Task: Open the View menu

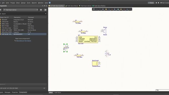Action: click(x=7, y=3)
